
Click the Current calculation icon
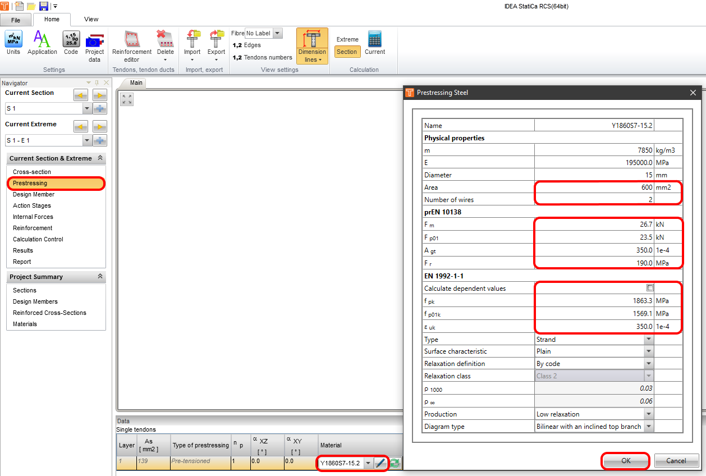pos(374,43)
